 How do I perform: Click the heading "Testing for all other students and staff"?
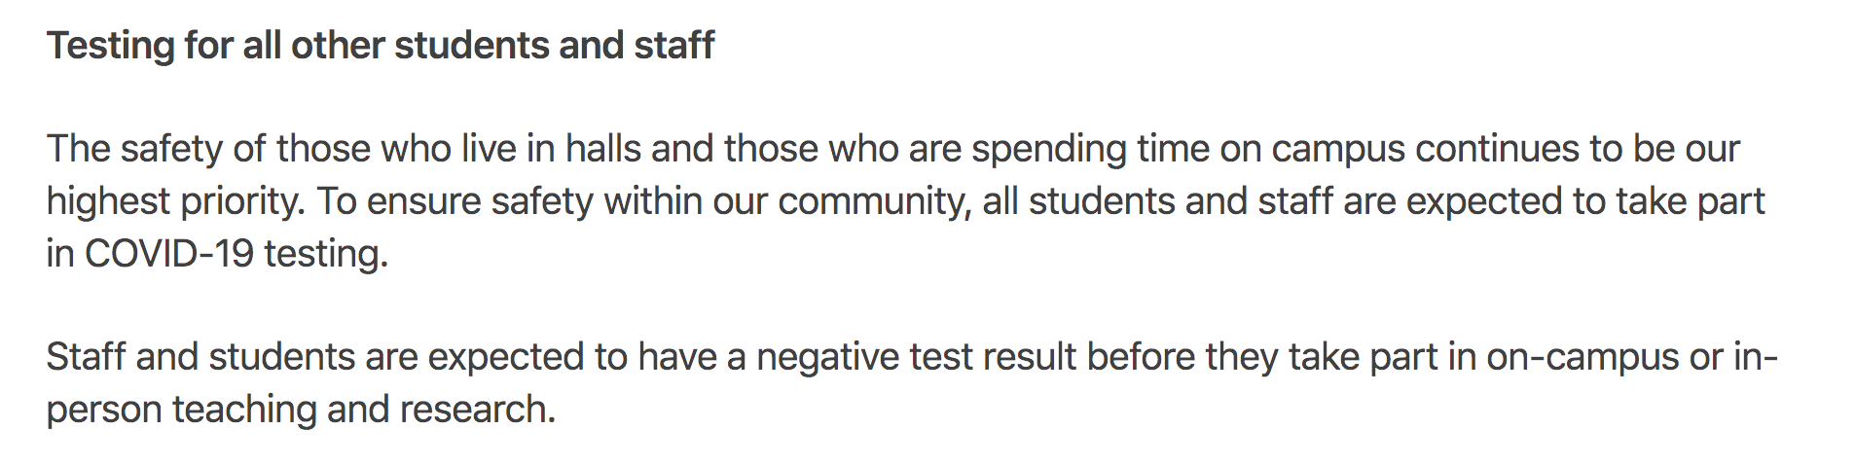(x=381, y=46)
